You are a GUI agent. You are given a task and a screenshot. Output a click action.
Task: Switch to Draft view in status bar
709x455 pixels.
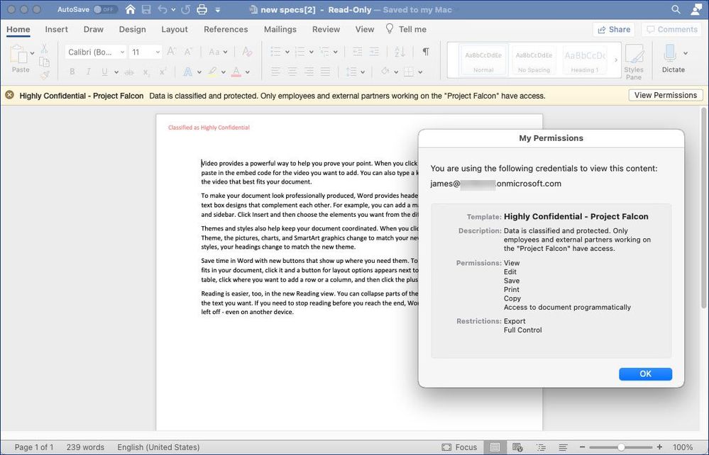click(563, 447)
